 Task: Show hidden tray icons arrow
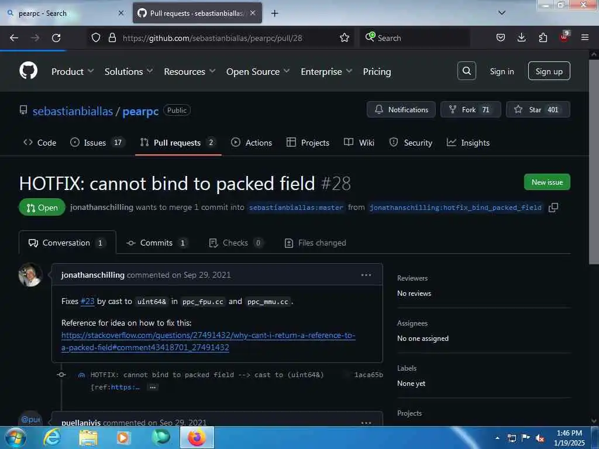[x=497, y=438]
